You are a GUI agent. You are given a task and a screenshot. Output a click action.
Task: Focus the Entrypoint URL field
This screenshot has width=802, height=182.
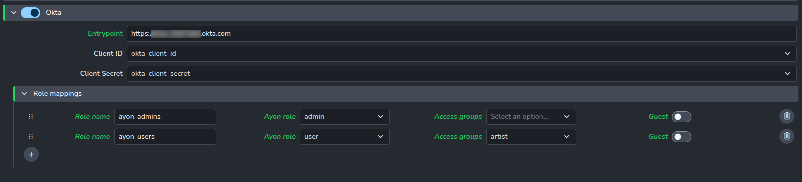pyautogui.click(x=462, y=34)
